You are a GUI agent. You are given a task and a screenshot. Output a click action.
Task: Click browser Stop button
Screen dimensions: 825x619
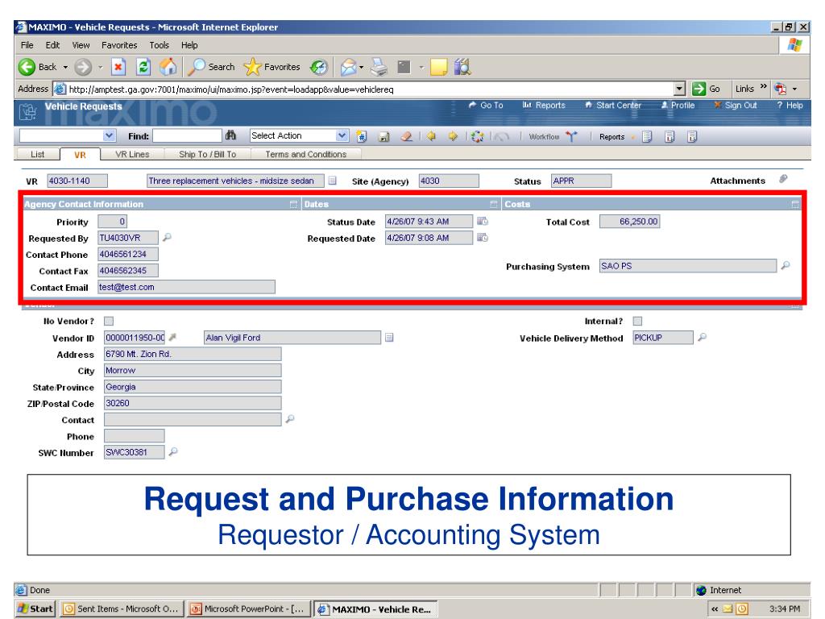point(118,67)
